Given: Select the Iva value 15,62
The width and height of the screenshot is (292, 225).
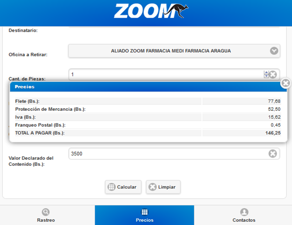Looking at the screenshot, I should [x=274, y=117].
